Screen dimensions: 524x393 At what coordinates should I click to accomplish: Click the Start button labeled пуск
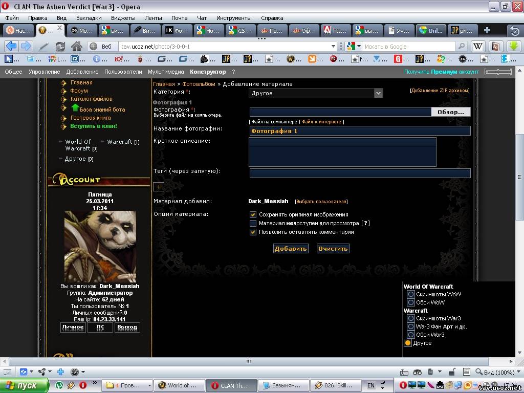pos(25,385)
